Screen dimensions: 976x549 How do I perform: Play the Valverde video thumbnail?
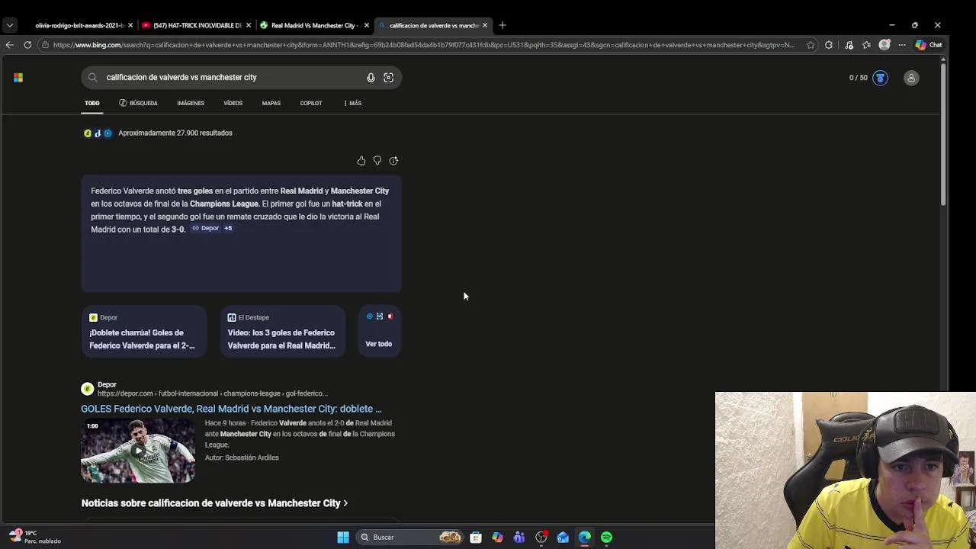pos(138,451)
